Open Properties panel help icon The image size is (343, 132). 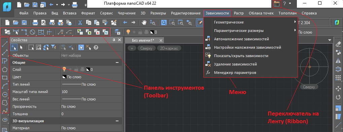(x=96, y=47)
